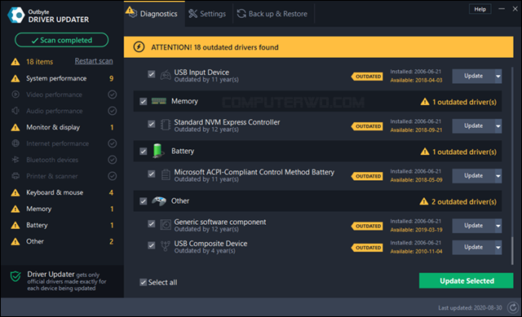Uncheck Generic software component checkbox
The image size is (522, 317).
pyautogui.click(x=152, y=224)
